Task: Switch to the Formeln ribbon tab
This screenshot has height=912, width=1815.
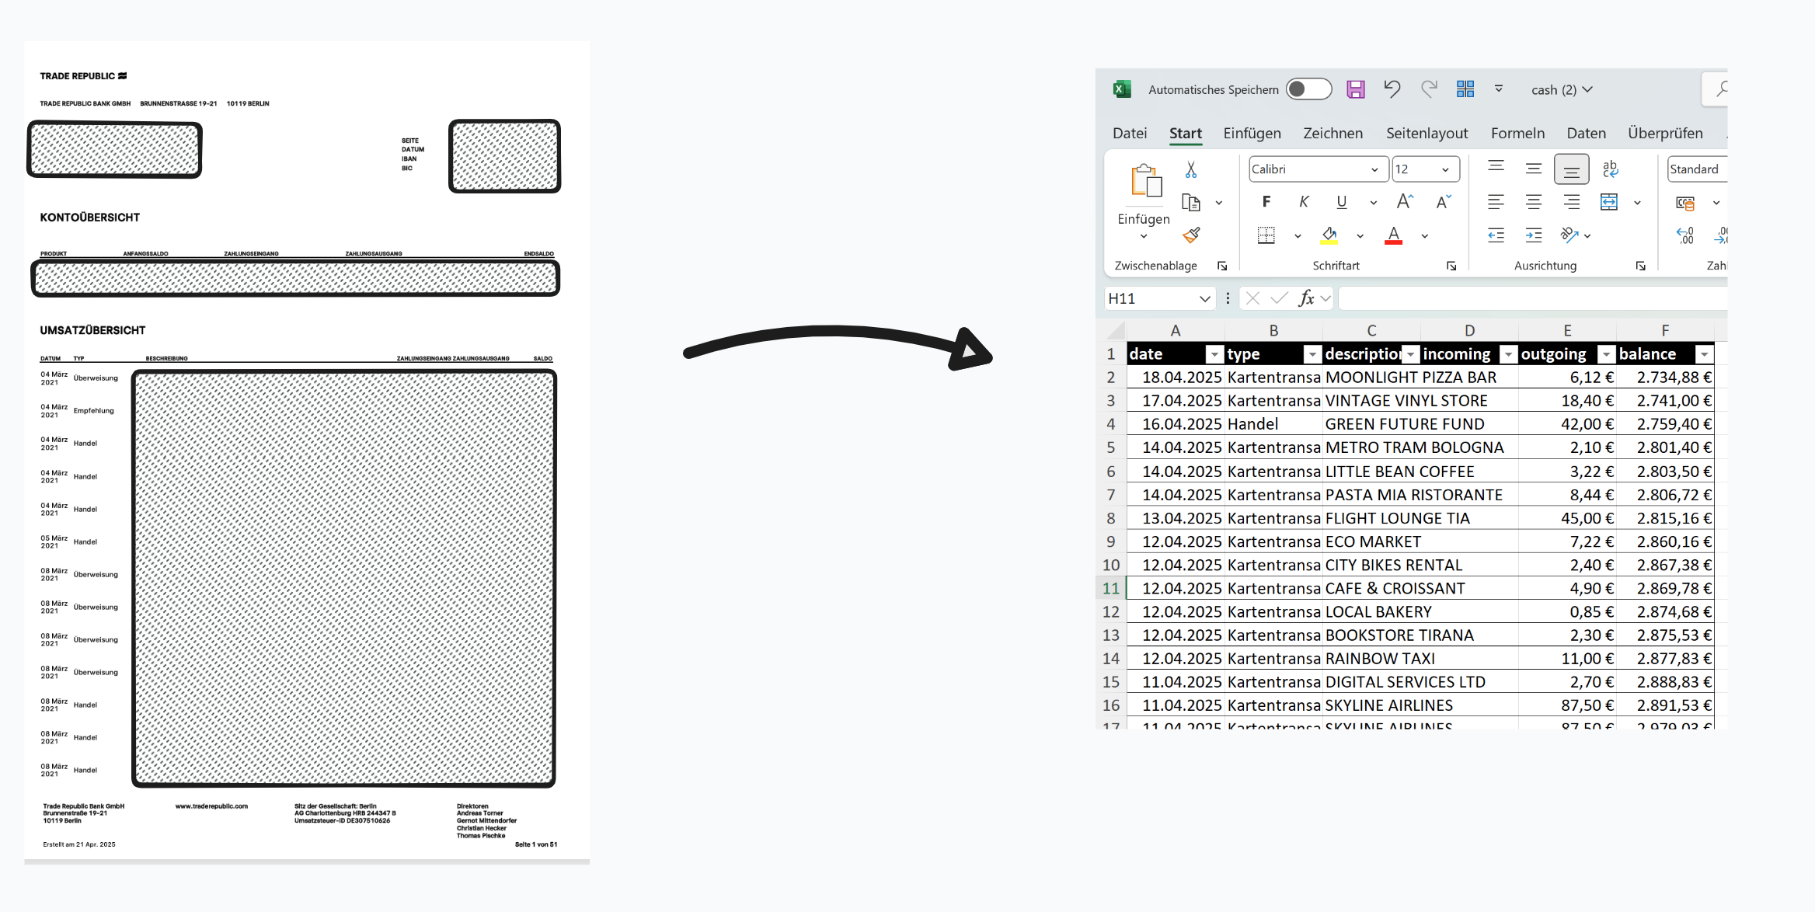Action: point(1517,133)
